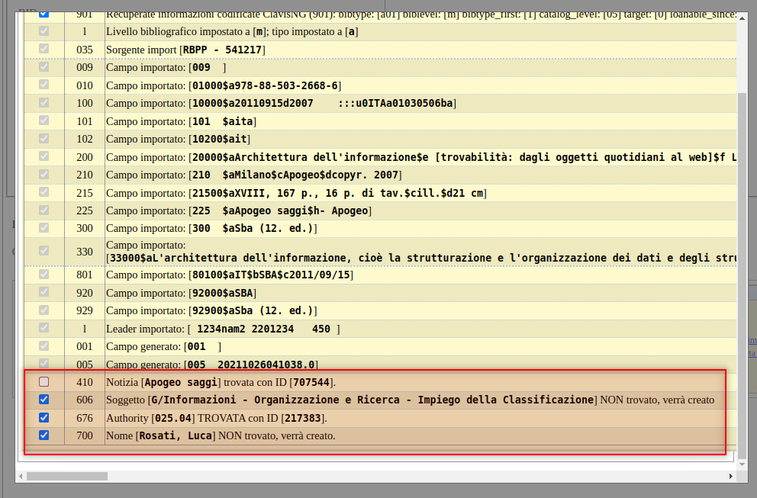Uncheck the 606 Soggetto row checkbox
Image resolution: width=757 pixels, height=498 pixels.
(x=44, y=400)
